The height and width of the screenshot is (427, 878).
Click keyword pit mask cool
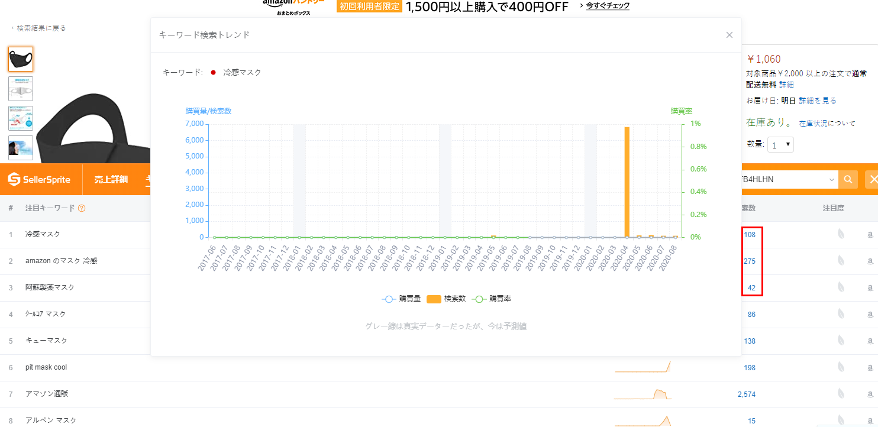tap(46, 367)
